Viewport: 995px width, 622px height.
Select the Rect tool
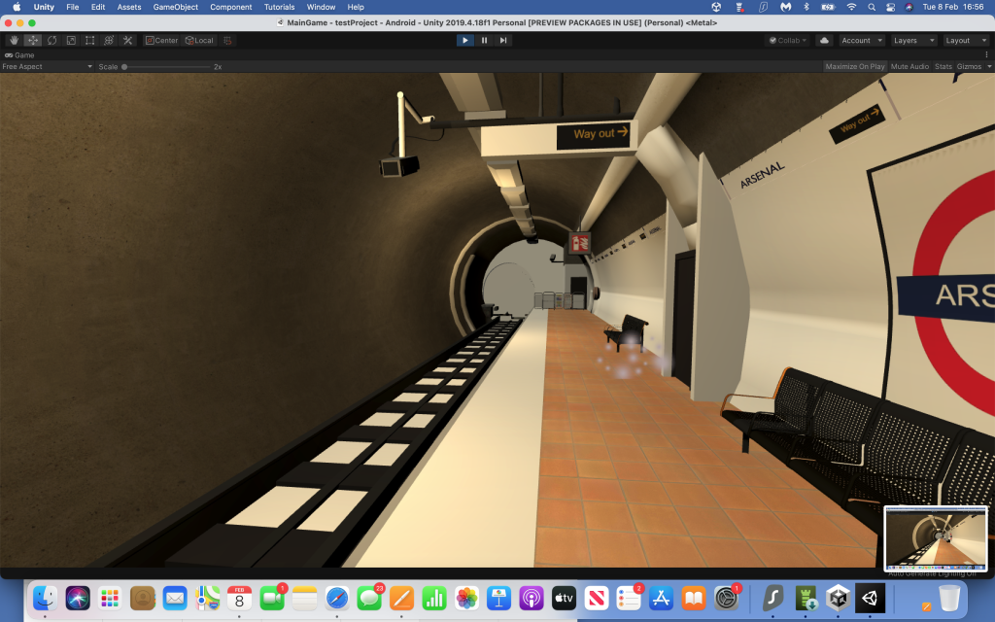[x=90, y=40]
